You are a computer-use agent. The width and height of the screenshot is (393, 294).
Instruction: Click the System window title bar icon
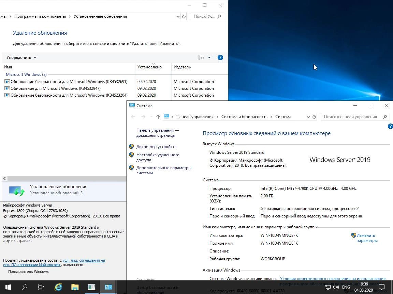coord(132,105)
